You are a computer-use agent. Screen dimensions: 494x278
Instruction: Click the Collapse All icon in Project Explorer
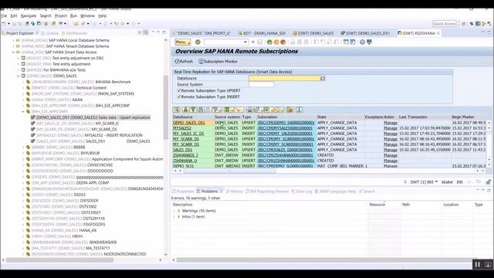140,32
